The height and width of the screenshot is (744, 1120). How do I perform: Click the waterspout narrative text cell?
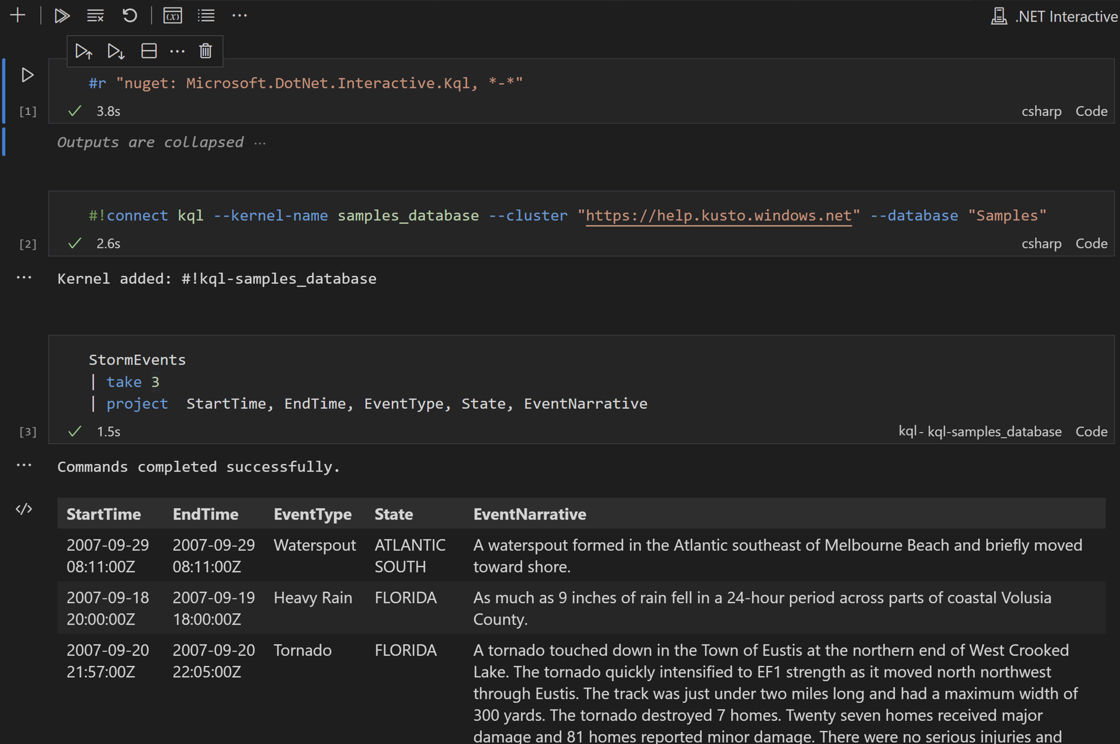pos(777,556)
